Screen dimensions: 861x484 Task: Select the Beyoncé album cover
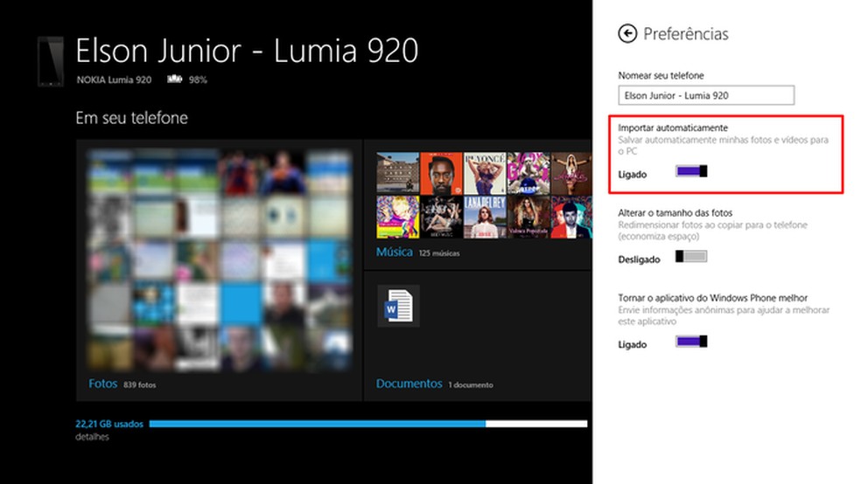click(x=485, y=174)
